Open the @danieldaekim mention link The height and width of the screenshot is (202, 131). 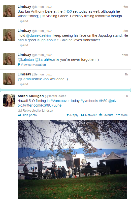coord(39,35)
